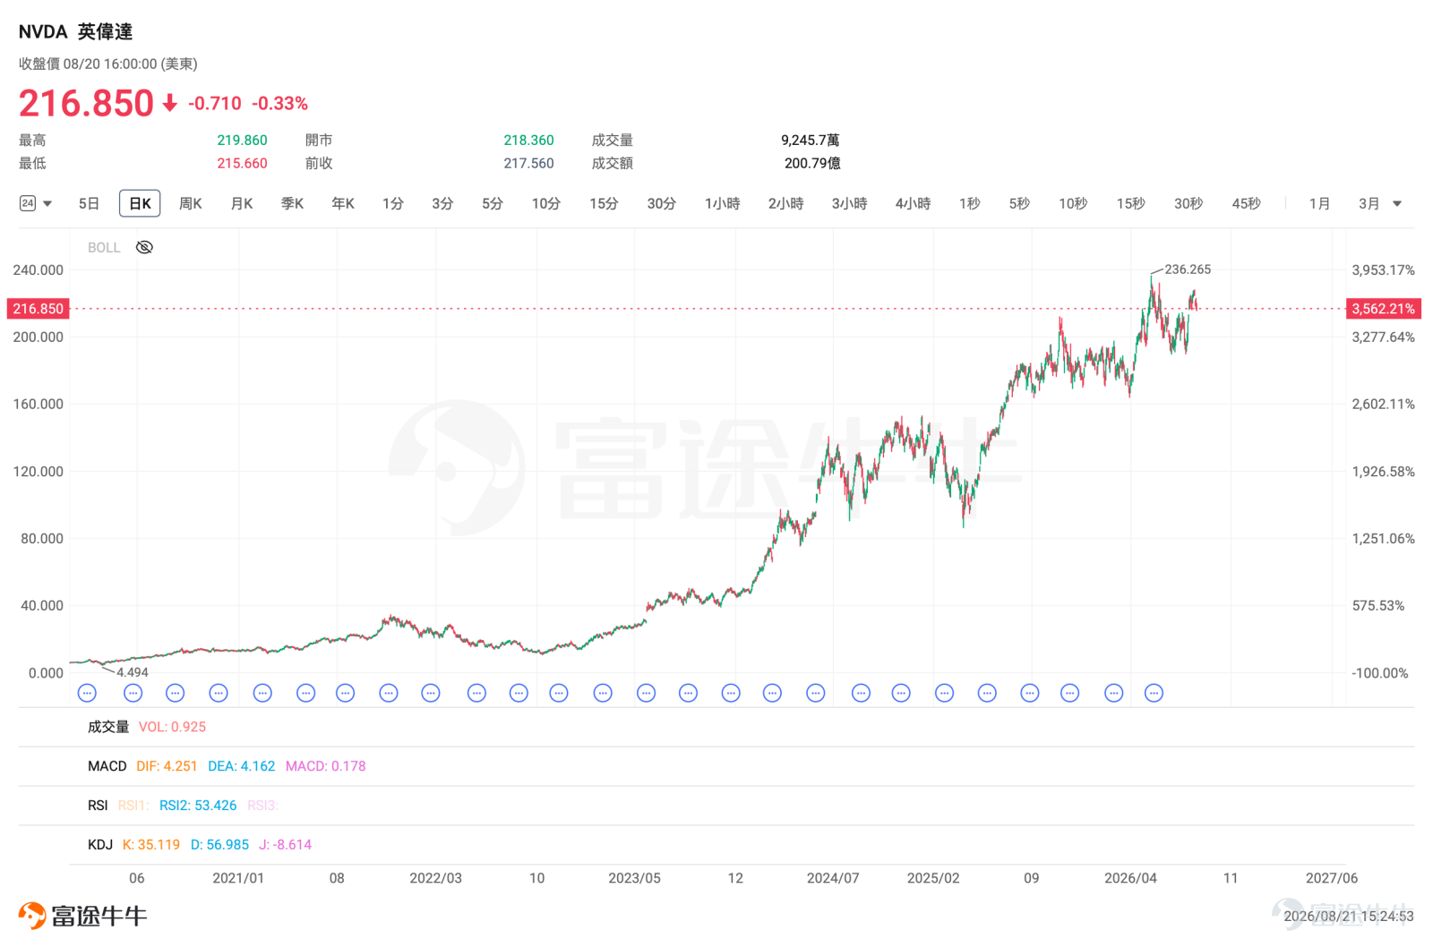Viewport: 1433px width, 947px height.
Task: Pick the 10秒 tick interval
Action: [x=1073, y=203]
